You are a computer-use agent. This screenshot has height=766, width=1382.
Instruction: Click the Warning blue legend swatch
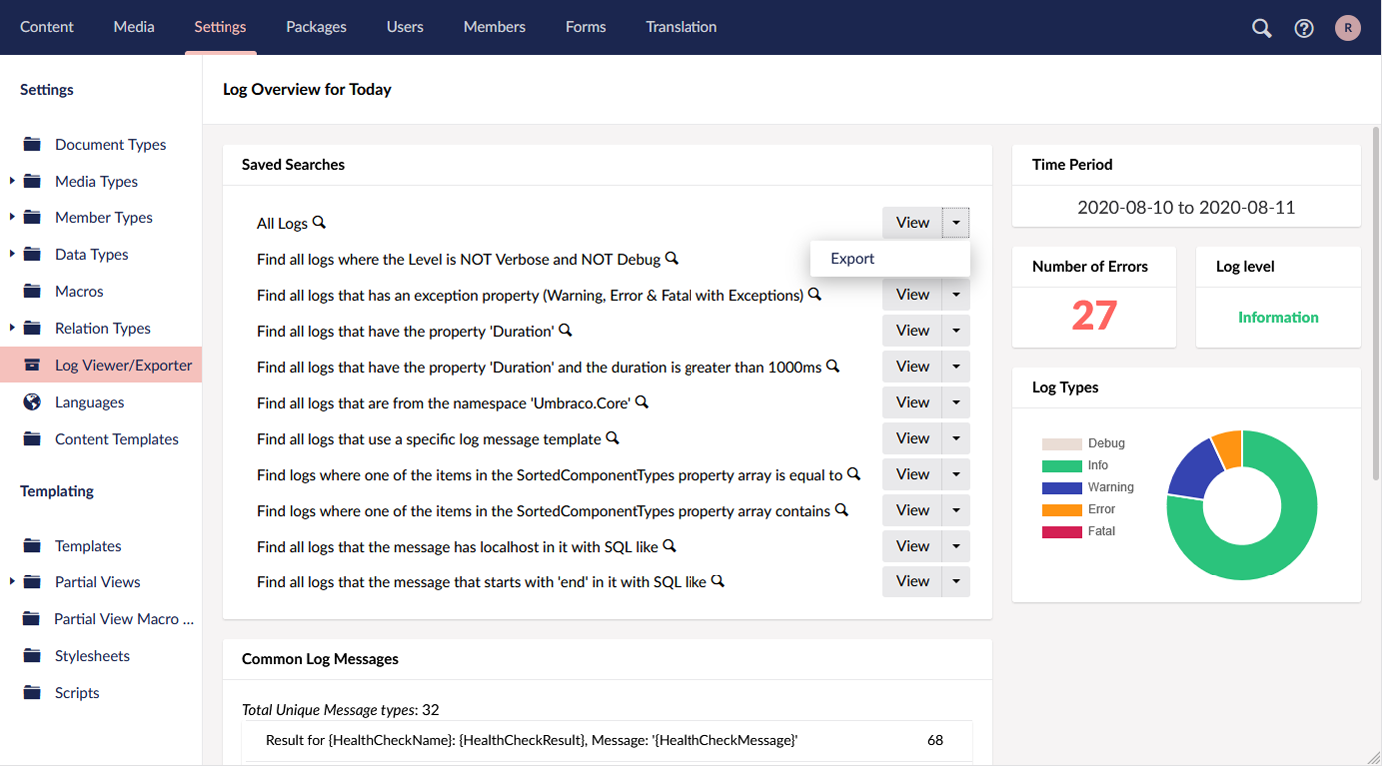(x=1062, y=488)
